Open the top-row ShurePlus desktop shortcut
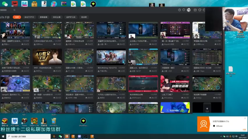Viewport: 248px width, 139px height. click(93, 4)
